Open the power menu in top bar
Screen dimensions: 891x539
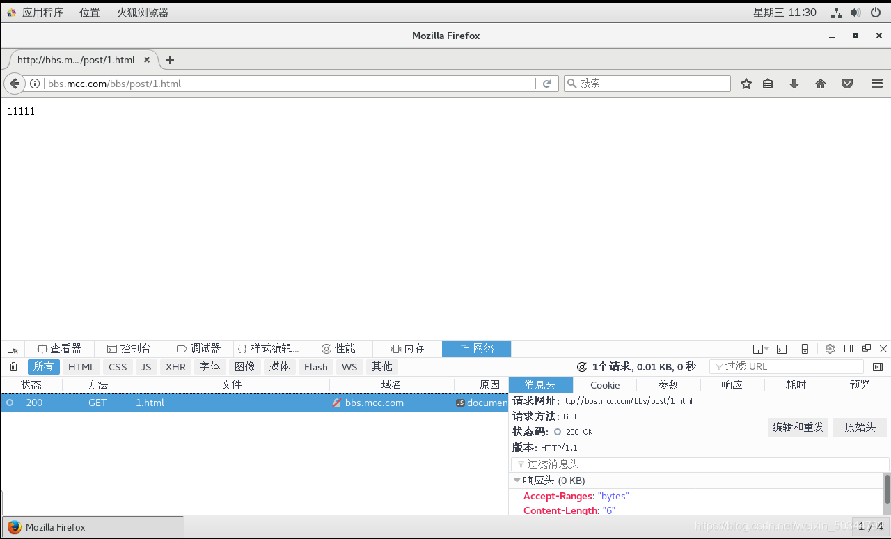(875, 13)
